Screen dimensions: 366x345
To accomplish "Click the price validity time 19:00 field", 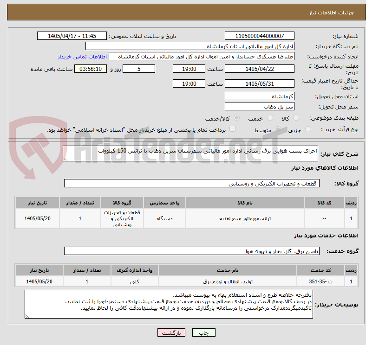I will pyautogui.click(x=189, y=83).
